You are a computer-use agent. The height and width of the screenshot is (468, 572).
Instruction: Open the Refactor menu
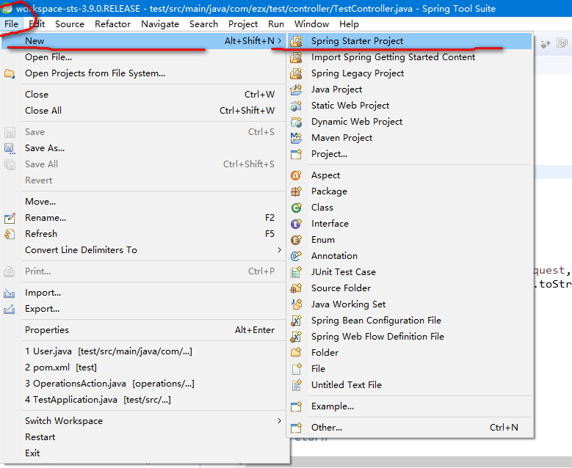point(113,24)
